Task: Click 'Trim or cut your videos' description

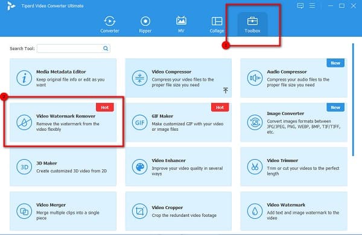Action: click(303, 171)
